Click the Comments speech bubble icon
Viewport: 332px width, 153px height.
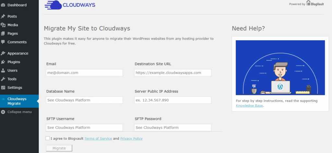click(x=3, y=42)
